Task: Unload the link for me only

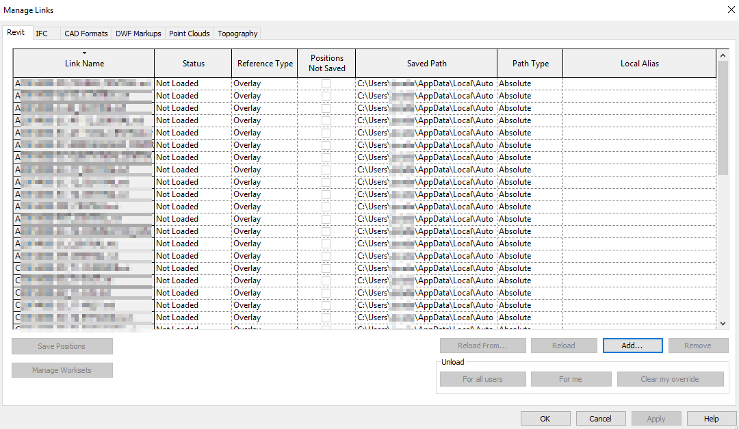Action: tap(571, 378)
